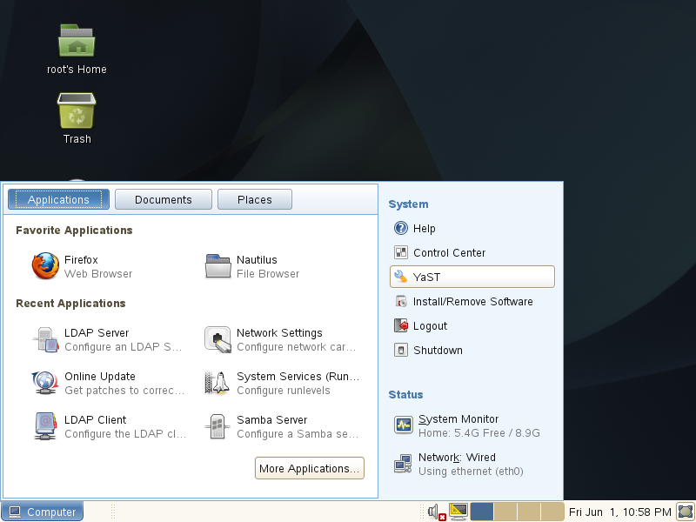Click the Install/Remove Software icon

click(x=401, y=301)
